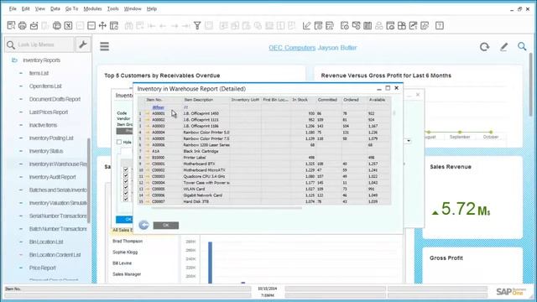Screen dimensions: 537x302
Task: Click the report table horizontal scrollbar
Action: click(226, 208)
